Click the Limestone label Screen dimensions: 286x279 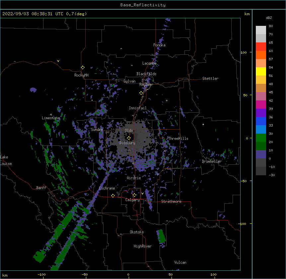pos(51,118)
